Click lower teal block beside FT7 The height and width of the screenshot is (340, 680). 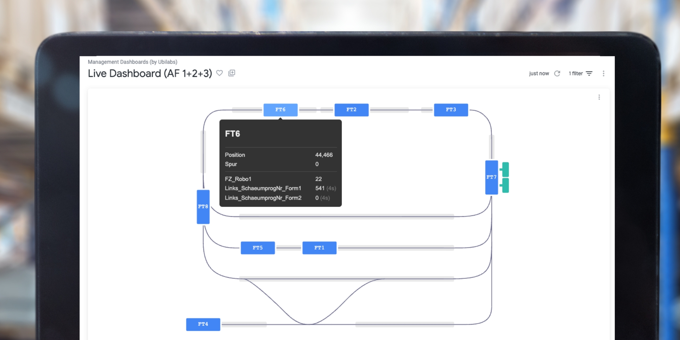click(505, 185)
